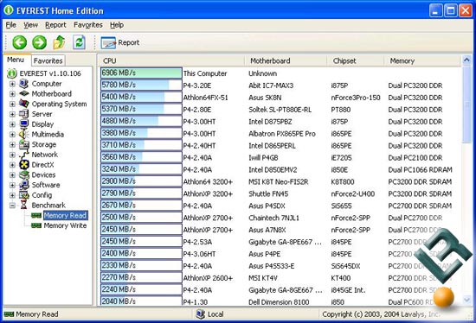This screenshot has height=323, width=476.
Task: Click the Abit IC7-MAX3 motherboard cell
Action: click(x=271, y=85)
